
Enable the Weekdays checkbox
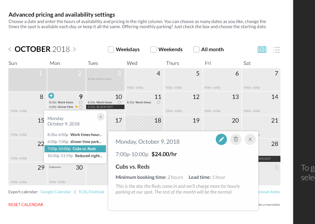click(x=111, y=49)
